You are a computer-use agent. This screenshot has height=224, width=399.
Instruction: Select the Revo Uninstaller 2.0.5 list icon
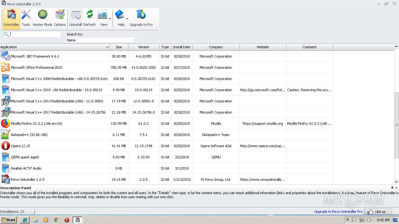pyautogui.click(x=5, y=180)
